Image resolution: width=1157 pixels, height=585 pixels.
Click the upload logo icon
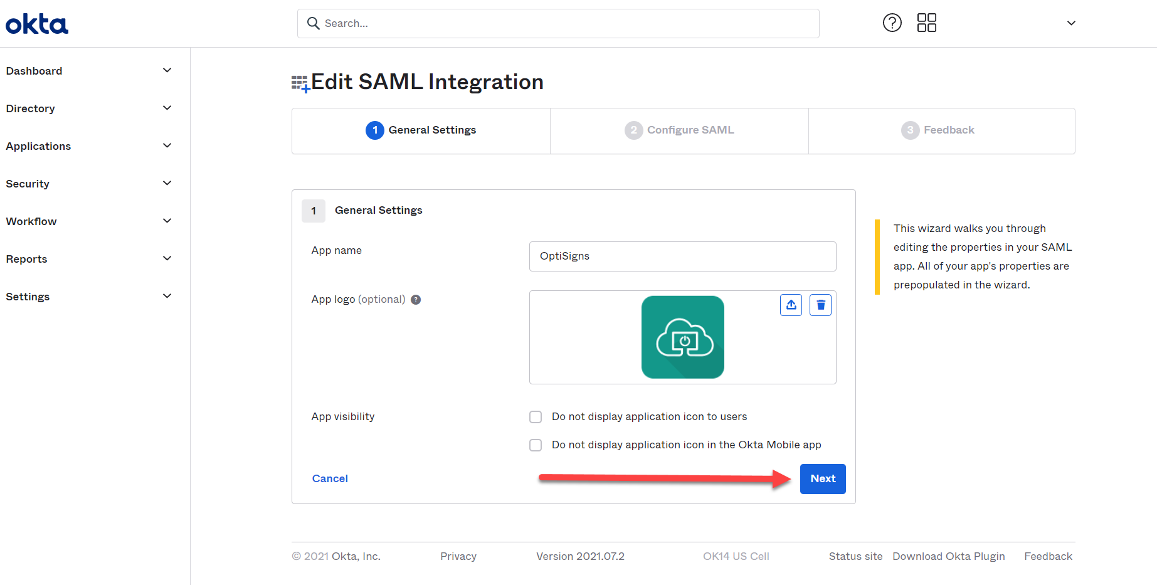click(791, 305)
